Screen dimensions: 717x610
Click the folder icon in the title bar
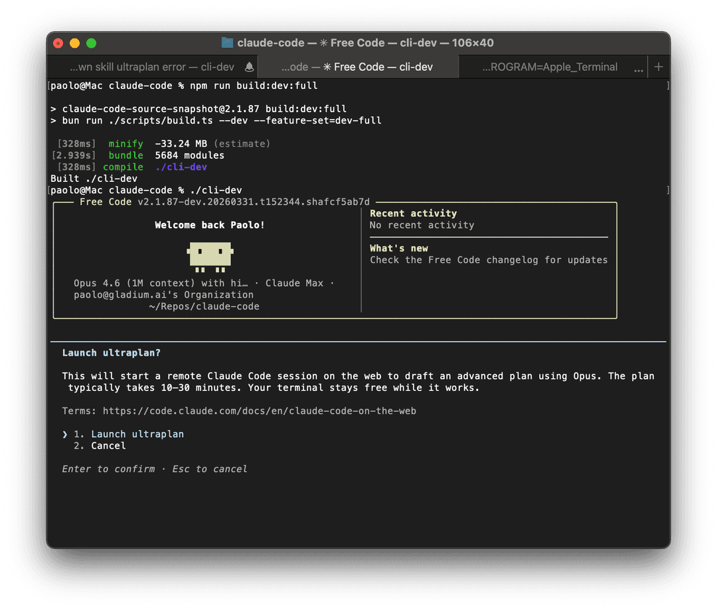tap(227, 43)
